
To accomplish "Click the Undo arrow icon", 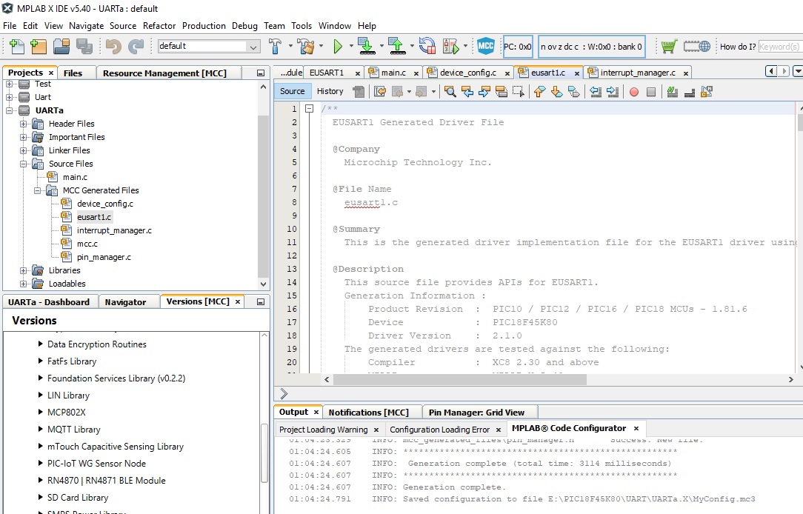I will point(113,47).
